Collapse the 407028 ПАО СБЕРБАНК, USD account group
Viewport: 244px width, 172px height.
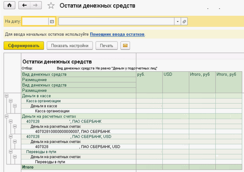11,137
